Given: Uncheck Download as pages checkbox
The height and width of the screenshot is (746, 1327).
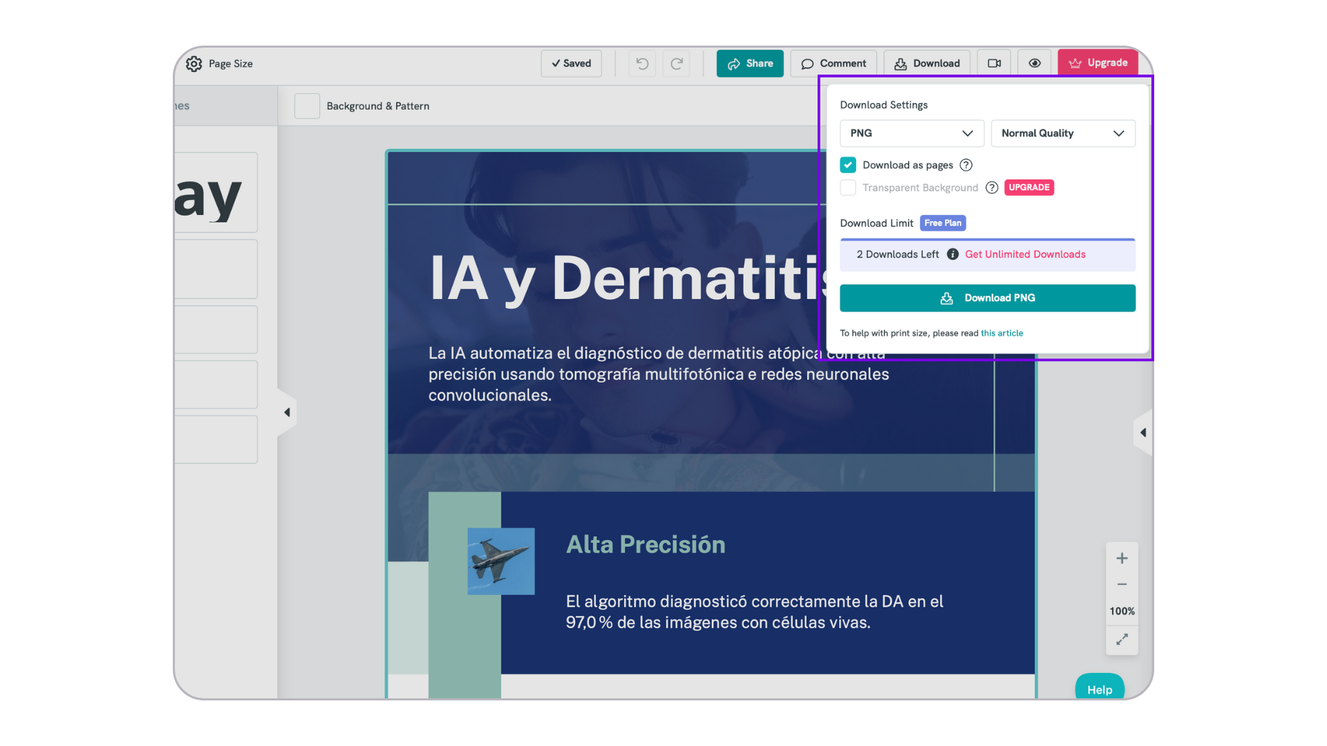Looking at the screenshot, I should tap(848, 165).
